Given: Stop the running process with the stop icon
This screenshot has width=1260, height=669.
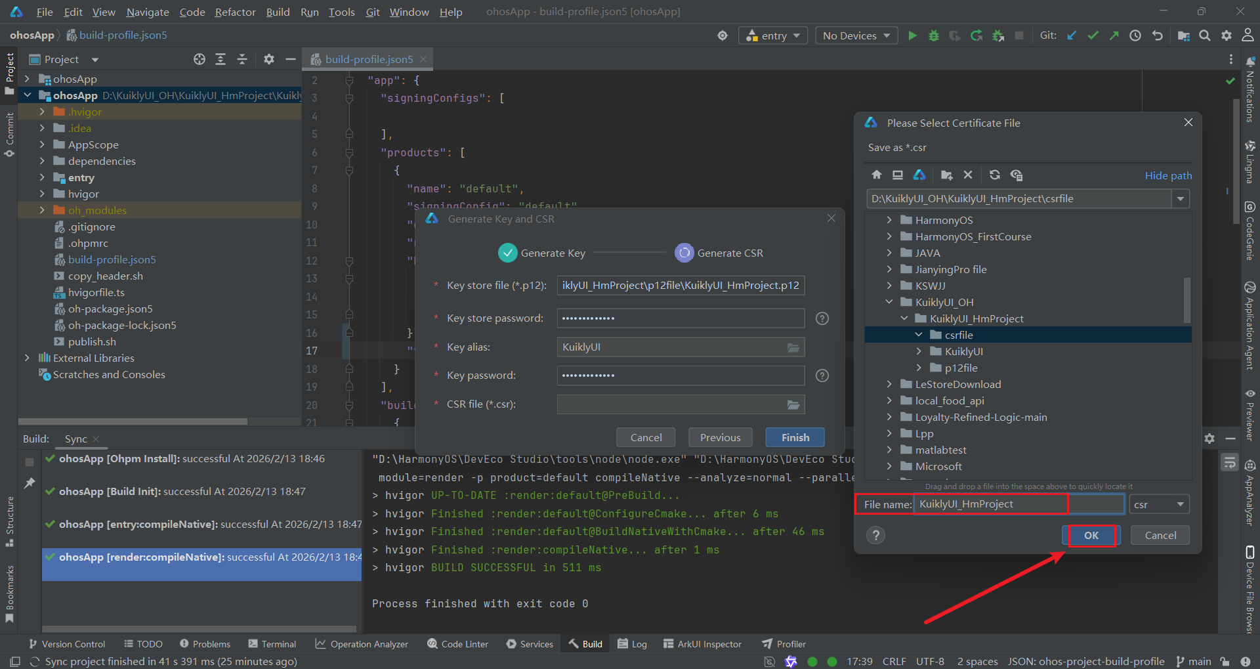Looking at the screenshot, I should tap(1019, 35).
